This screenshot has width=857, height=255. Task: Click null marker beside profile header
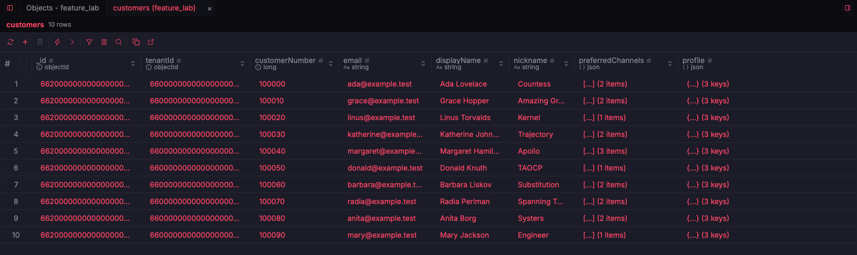pos(710,61)
